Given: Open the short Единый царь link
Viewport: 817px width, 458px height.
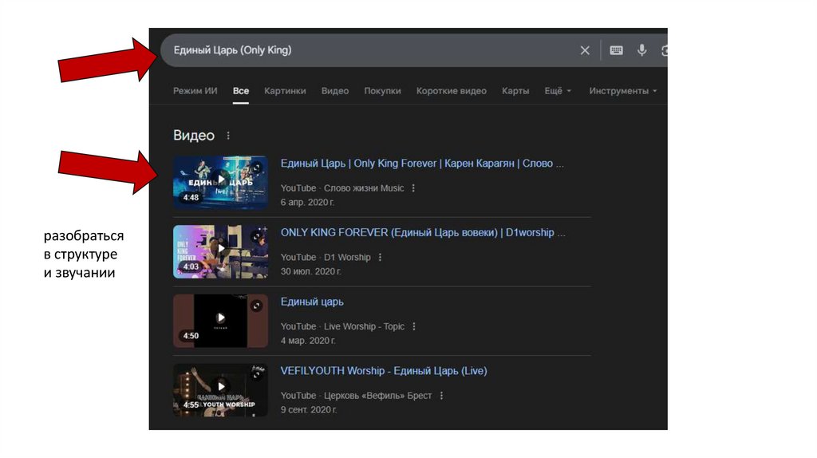Looking at the screenshot, I should (x=312, y=302).
